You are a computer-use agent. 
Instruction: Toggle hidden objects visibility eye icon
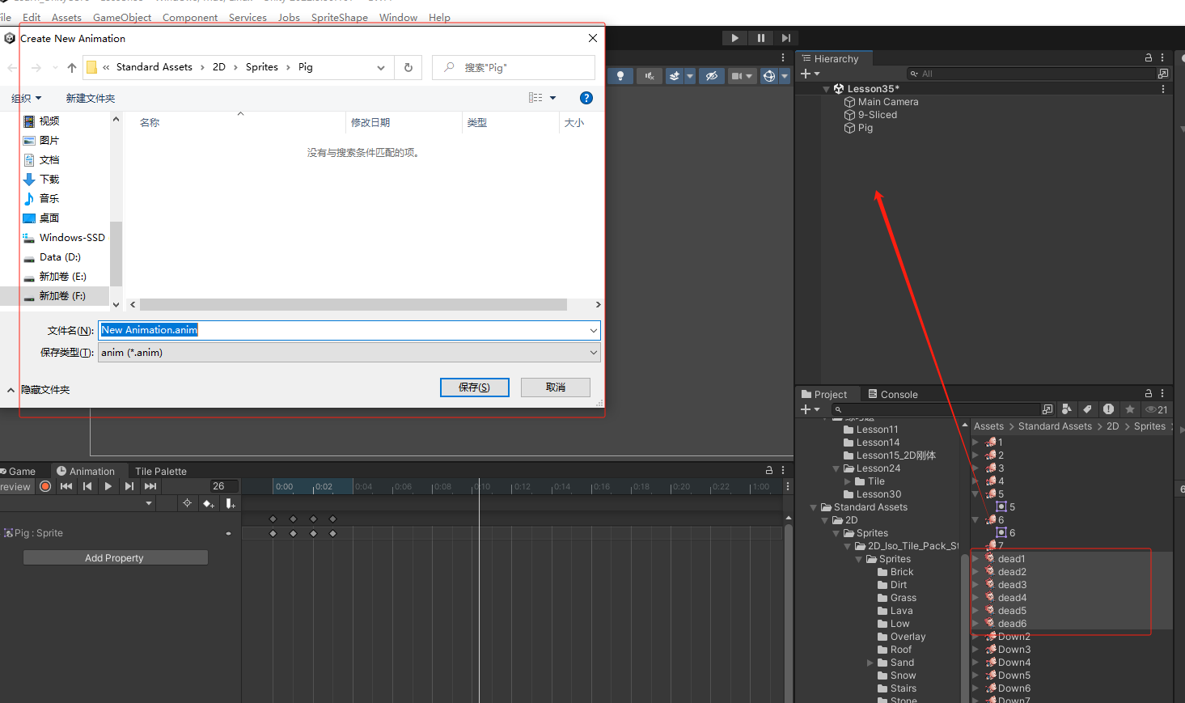coord(711,76)
